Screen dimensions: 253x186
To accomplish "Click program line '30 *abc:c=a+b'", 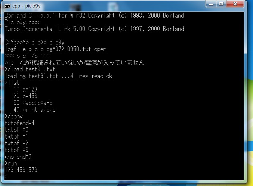I will 33,103.
